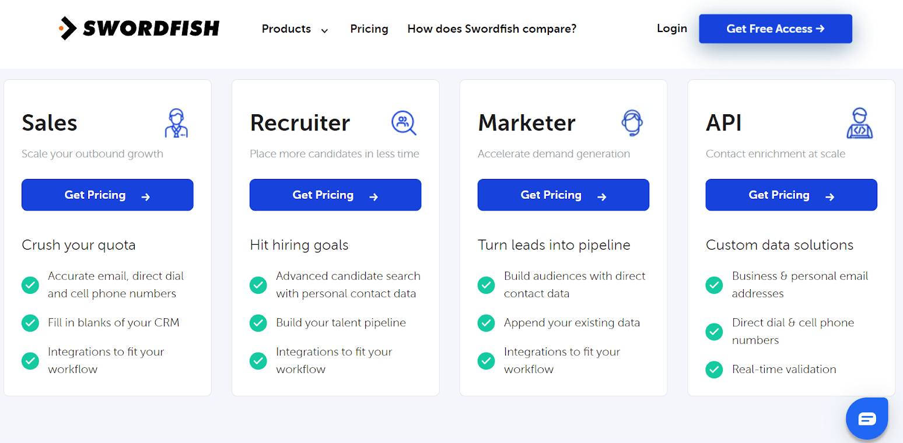Click the Sales businessman icon
The width and height of the screenshot is (903, 443).
pyautogui.click(x=176, y=123)
